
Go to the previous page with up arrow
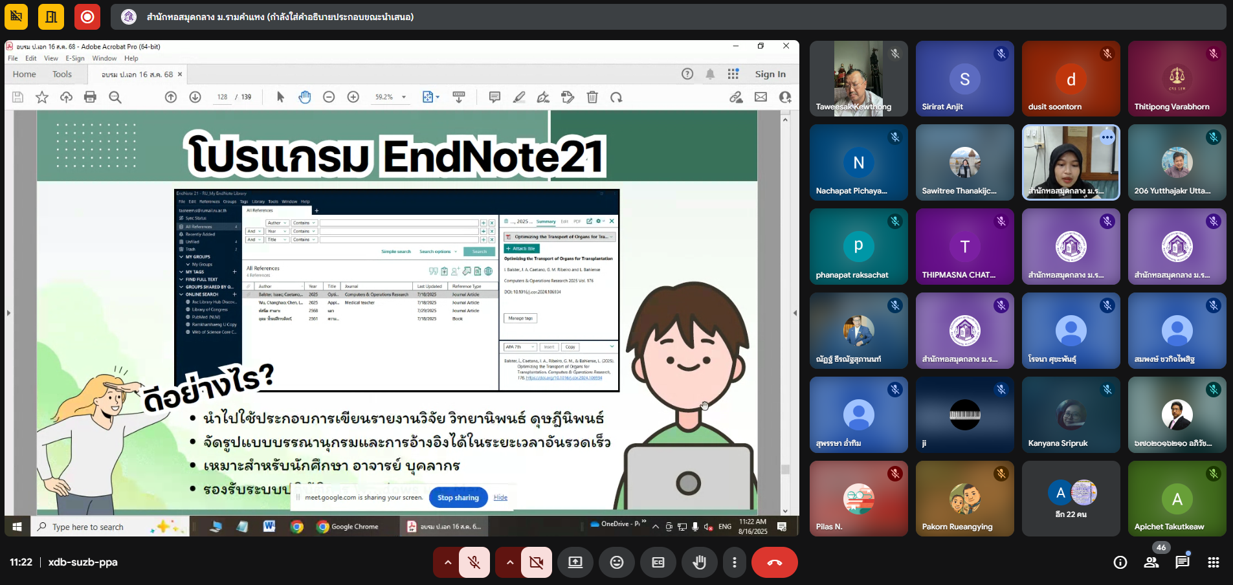point(171,97)
